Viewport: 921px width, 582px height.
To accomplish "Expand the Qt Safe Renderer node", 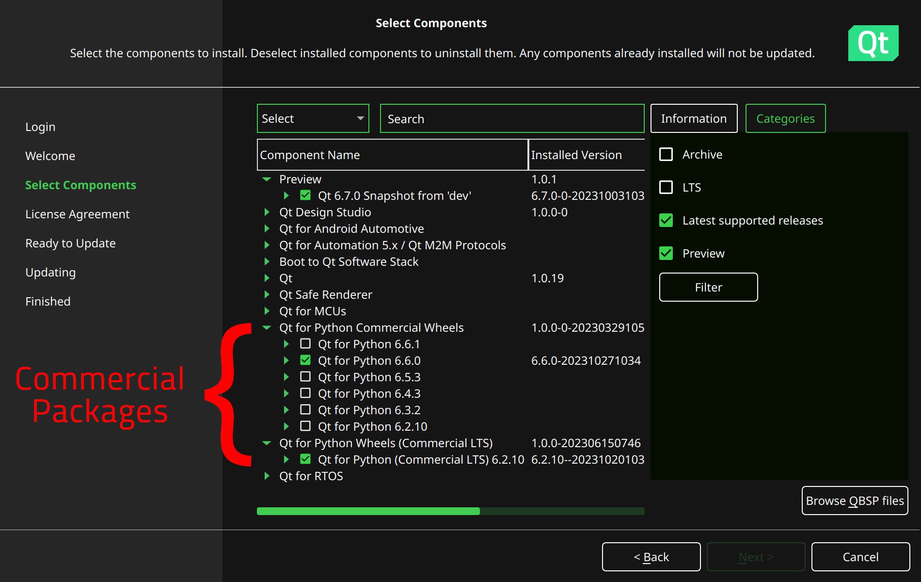I will coord(267,295).
